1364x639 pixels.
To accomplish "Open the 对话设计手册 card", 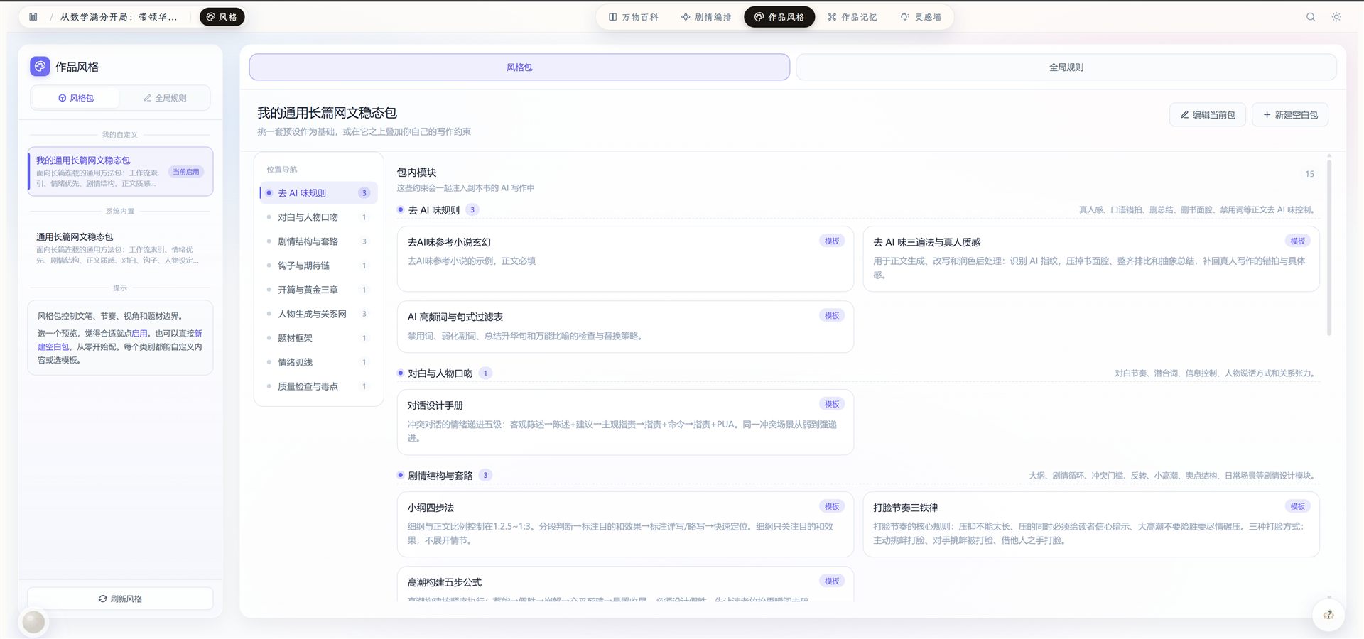I will (x=625, y=422).
